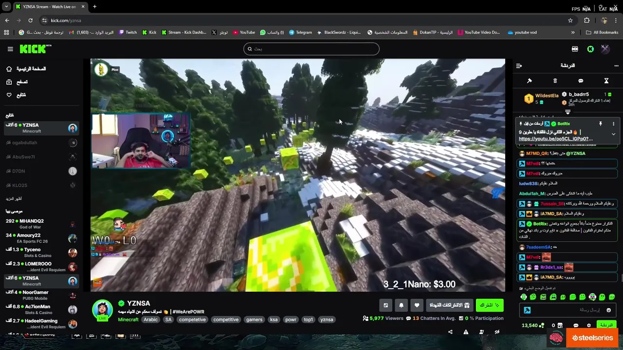Click the bell notification button under the stream

click(401, 305)
